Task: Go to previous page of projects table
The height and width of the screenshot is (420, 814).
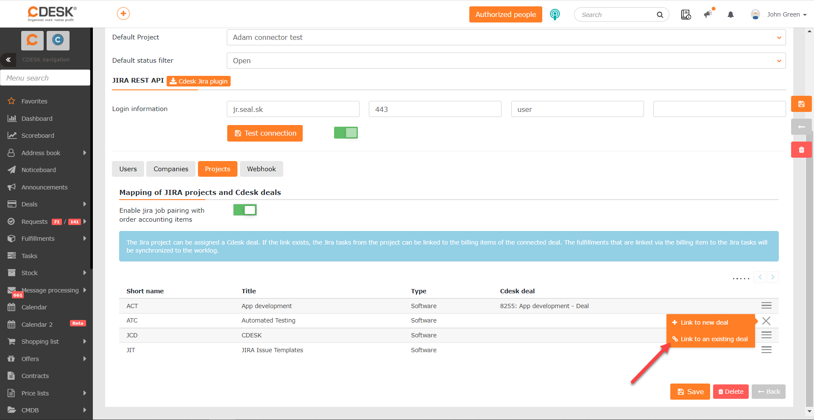Action: (x=760, y=277)
